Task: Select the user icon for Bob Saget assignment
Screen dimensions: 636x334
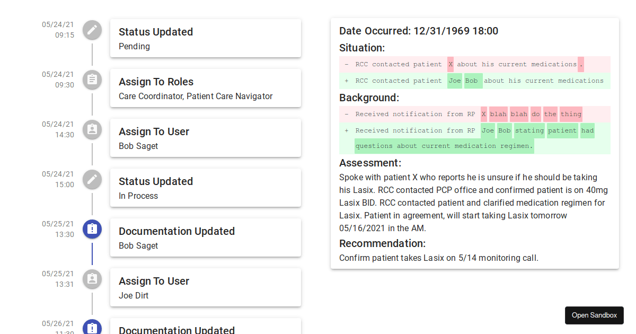Action: pos(92,130)
